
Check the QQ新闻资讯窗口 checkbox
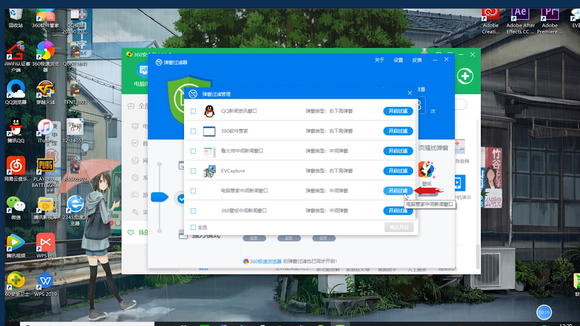click(193, 111)
